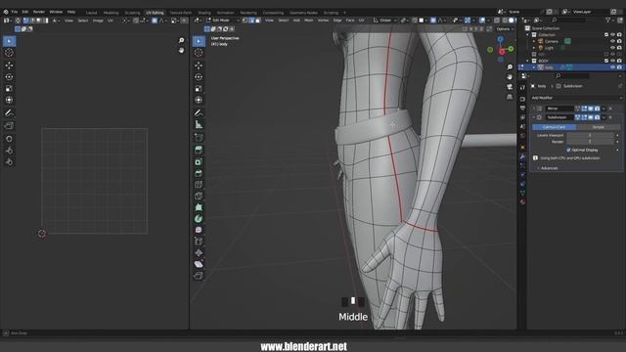Viewport: 626px width, 352px height.
Task: Open the viewport Options dropdown
Action: click(505, 29)
